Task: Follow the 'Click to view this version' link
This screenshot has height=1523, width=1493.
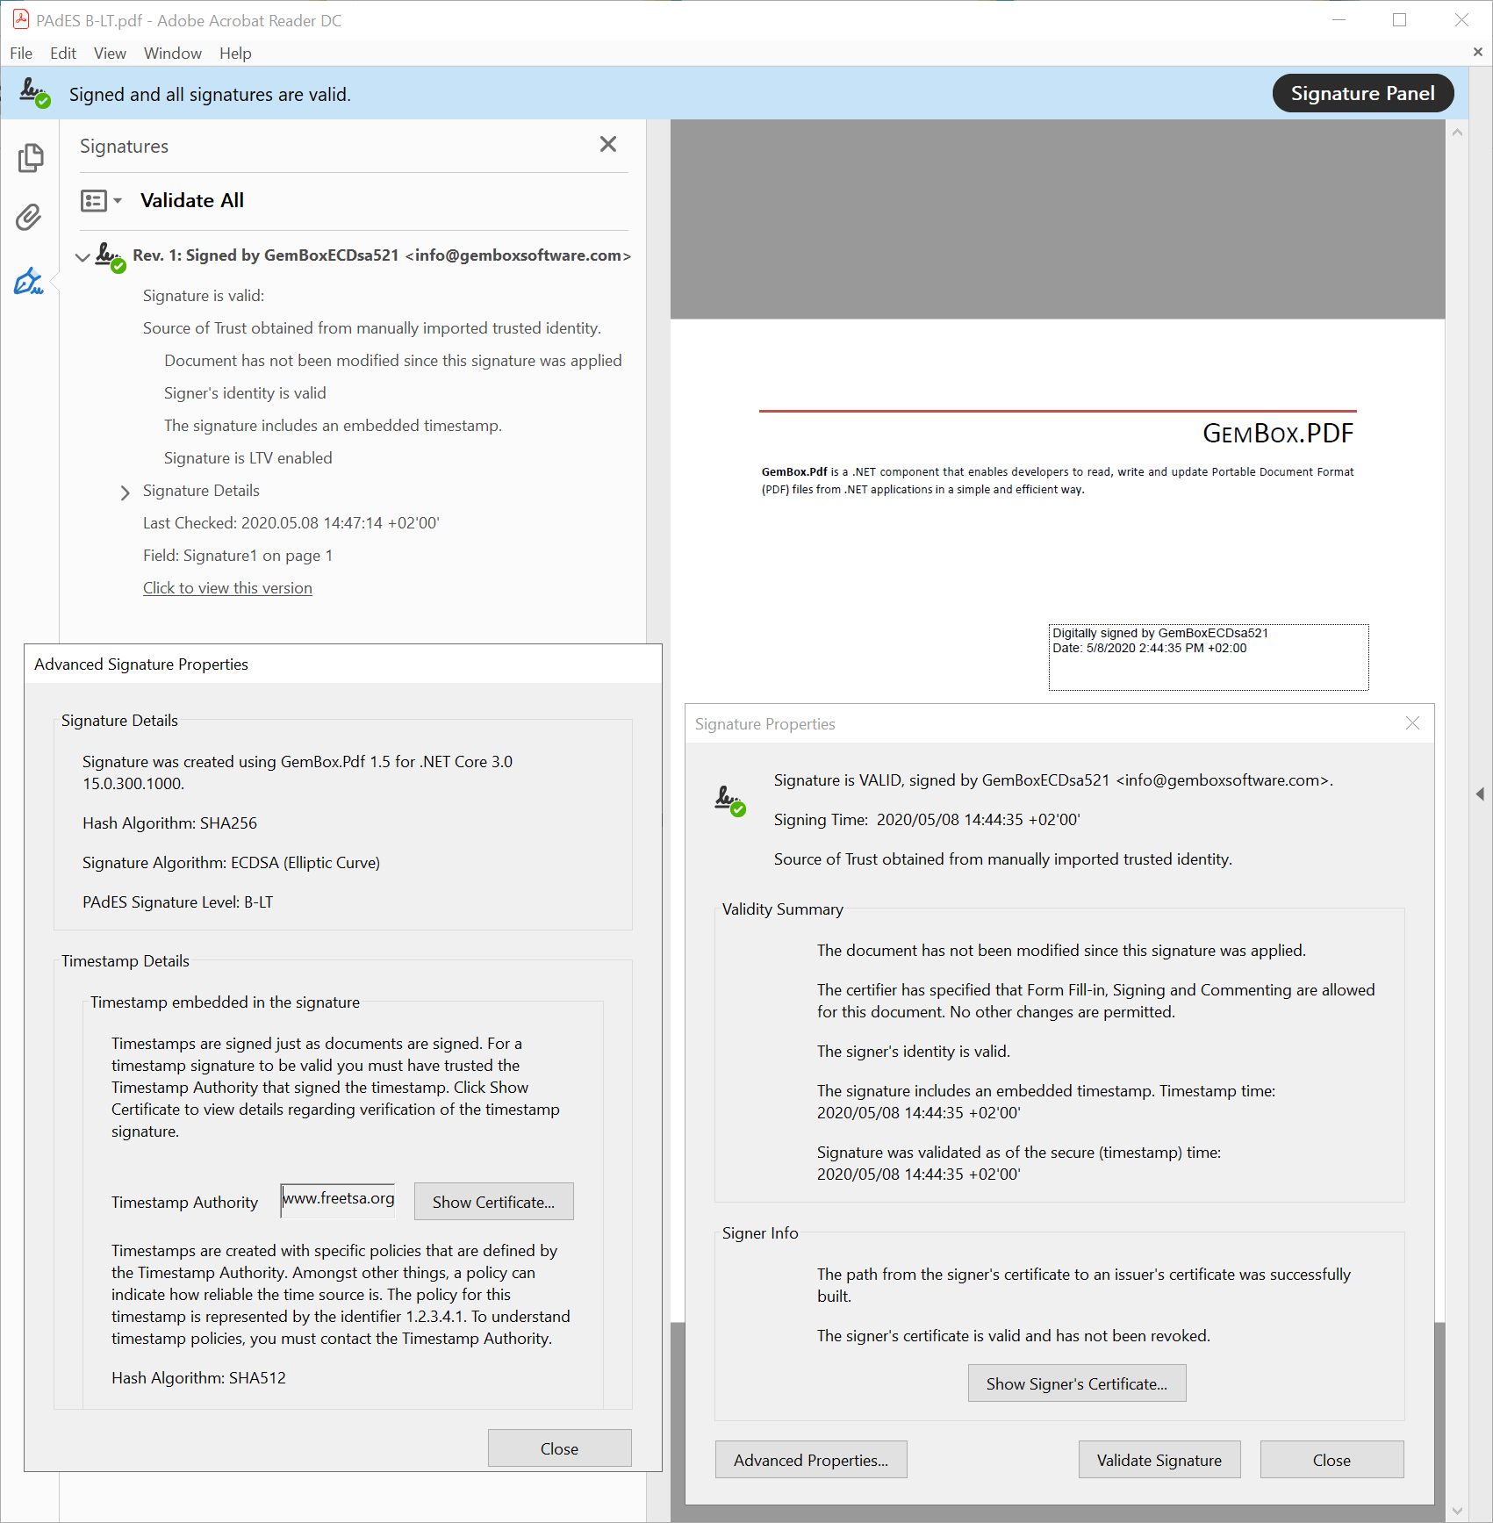Action: 227,588
